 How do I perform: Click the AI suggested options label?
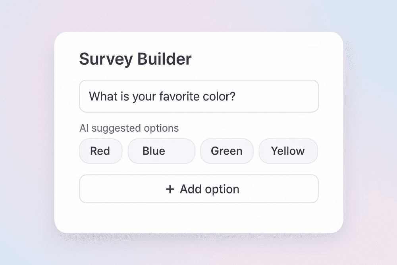[129, 128]
